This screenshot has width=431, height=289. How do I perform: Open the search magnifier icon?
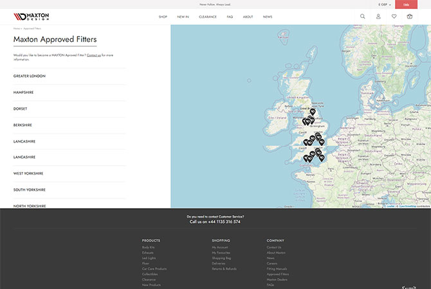363,17
